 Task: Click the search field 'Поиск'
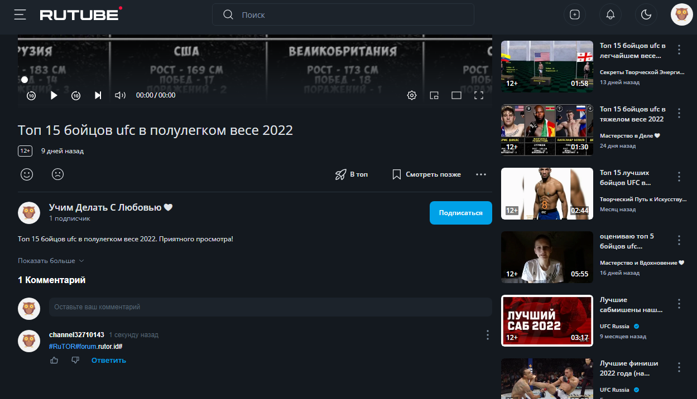pyautogui.click(x=343, y=15)
